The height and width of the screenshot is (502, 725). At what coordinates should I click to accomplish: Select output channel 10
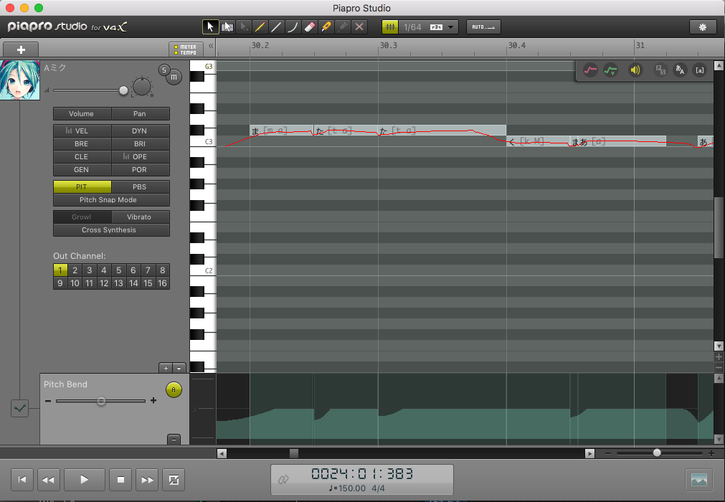[x=75, y=283]
